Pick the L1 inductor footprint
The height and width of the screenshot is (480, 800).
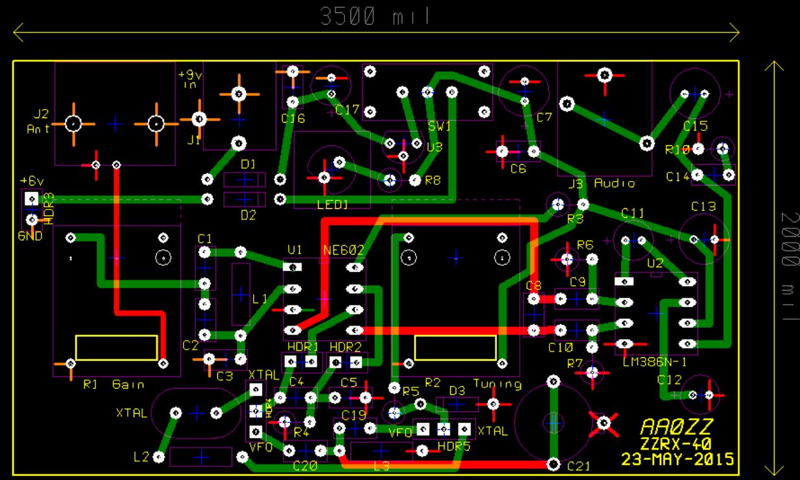241,295
